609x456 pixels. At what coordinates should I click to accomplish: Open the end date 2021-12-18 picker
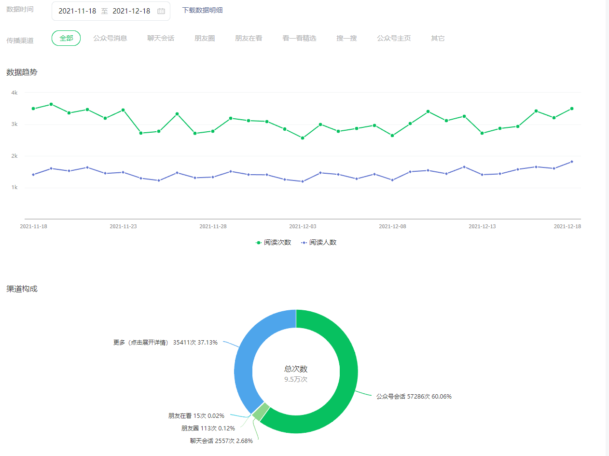click(x=131, y=11)
